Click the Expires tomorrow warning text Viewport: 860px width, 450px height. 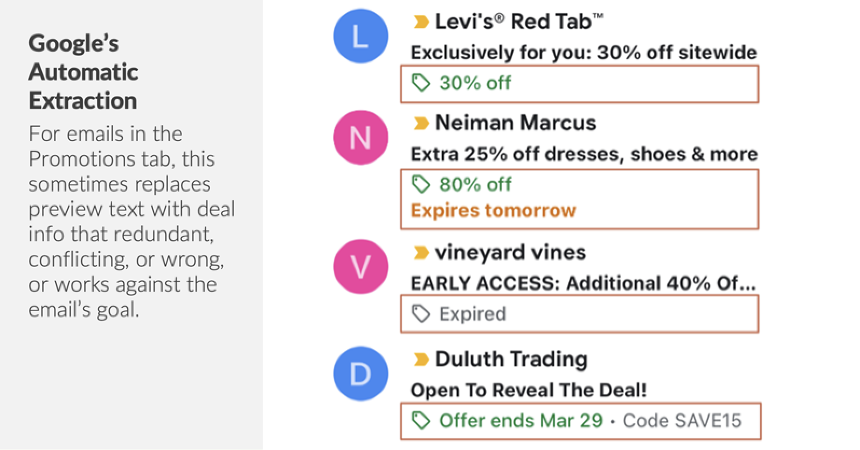494,210
